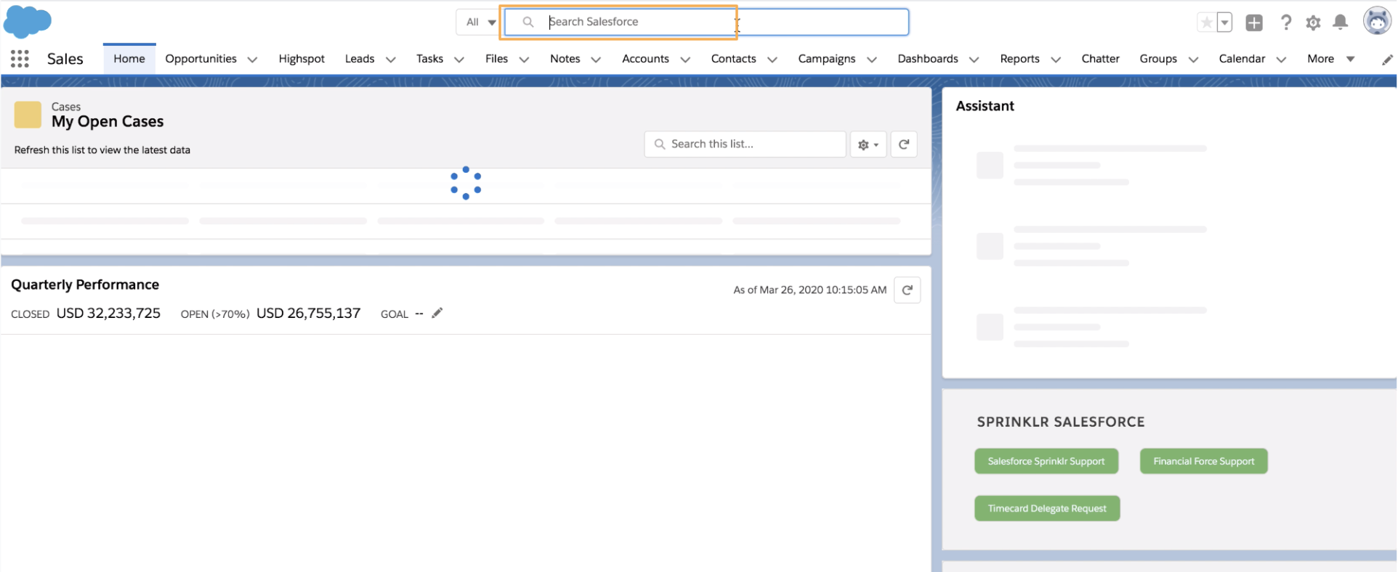Open the All search scope dropdown
This screenshot has height=572, width=1398.
[478, 22]
